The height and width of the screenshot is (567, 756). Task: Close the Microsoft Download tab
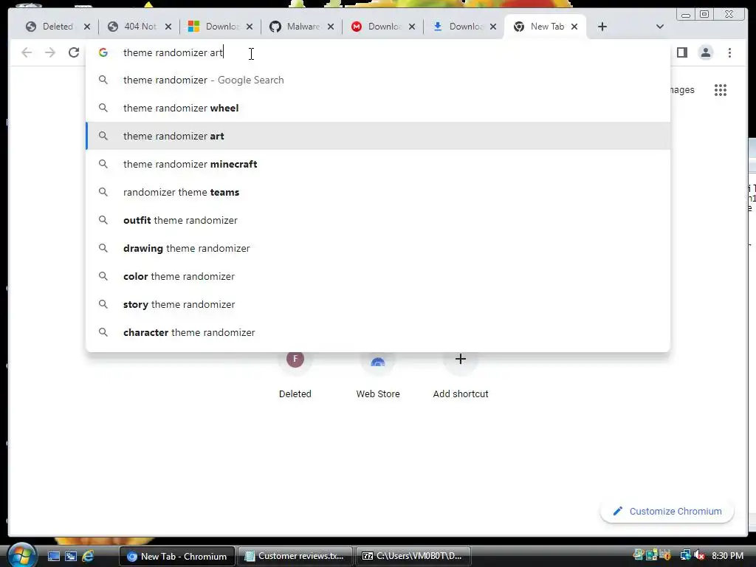pos(250,27)
